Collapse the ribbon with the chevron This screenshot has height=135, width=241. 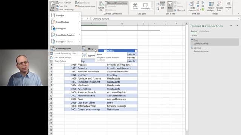point(239,14)
